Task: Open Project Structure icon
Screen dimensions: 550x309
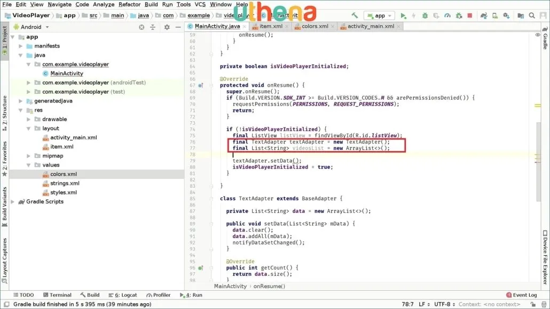Action: pyautogui.click(x=521, y=16)
